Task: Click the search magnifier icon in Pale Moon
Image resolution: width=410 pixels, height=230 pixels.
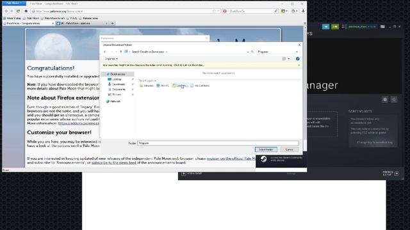Action: click(x=276, y=11)
